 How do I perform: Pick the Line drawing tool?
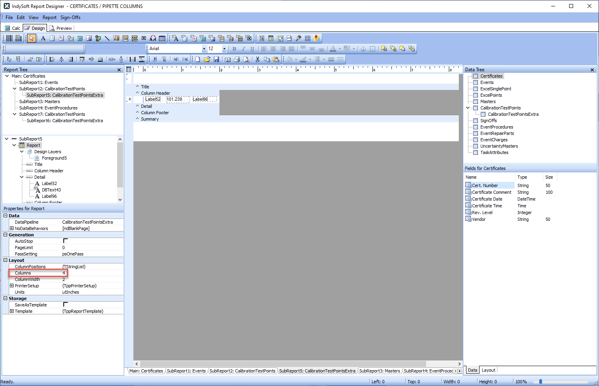pos(107,38)
